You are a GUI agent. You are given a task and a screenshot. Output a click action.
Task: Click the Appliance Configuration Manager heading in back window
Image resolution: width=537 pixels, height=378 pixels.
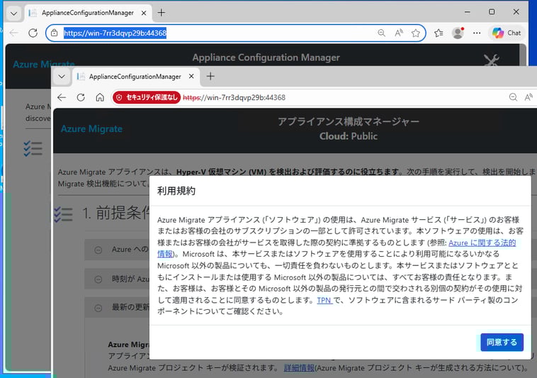point(266,57)
